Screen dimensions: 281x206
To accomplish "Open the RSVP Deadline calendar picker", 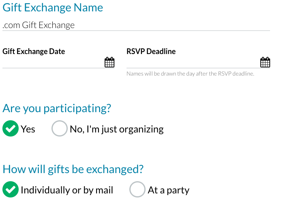I will pos(265,62).
